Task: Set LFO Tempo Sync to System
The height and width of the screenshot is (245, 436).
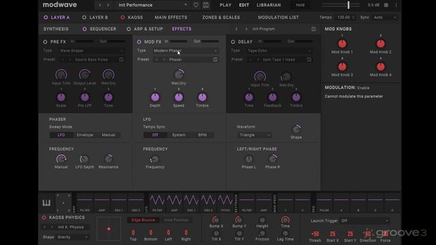Action: coord(178,135)
